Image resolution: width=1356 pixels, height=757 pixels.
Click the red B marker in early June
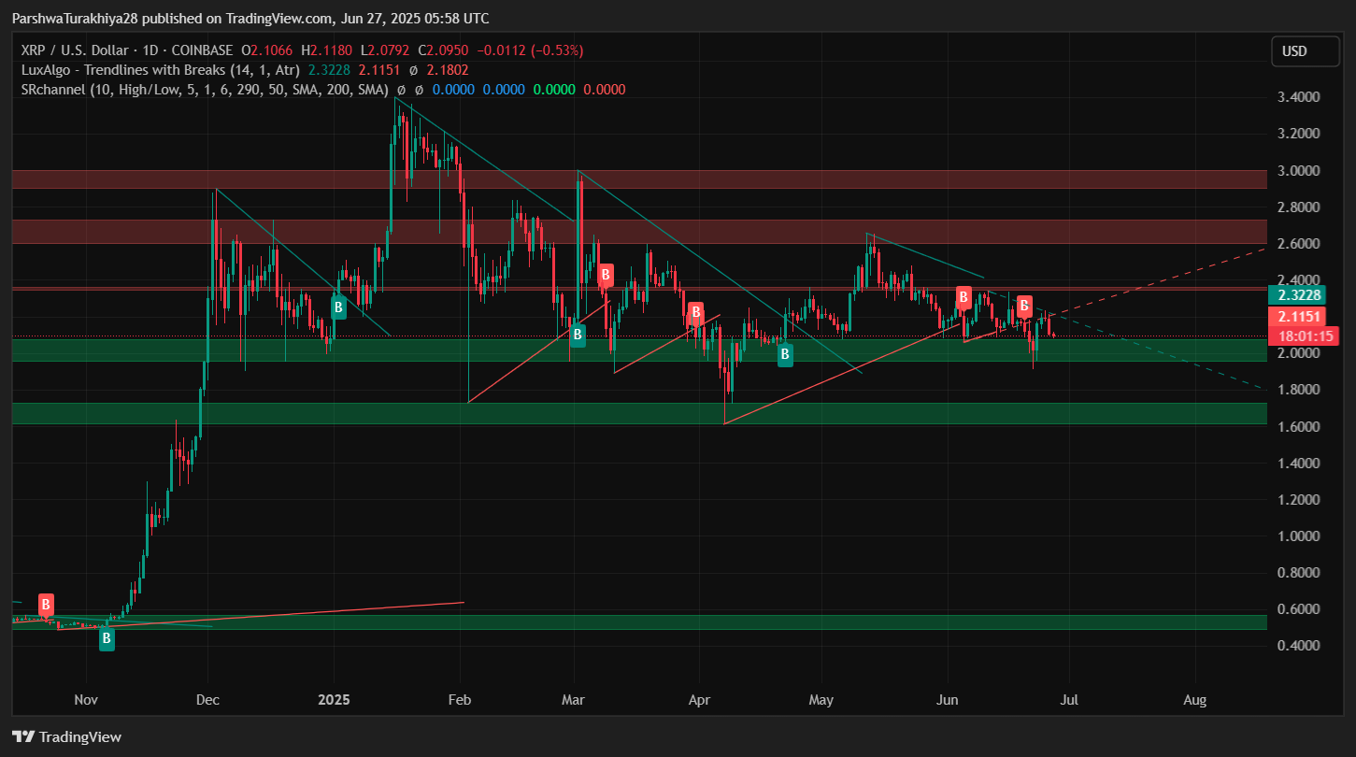963,298
